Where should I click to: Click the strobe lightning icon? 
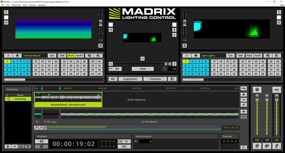pos(174,35)
